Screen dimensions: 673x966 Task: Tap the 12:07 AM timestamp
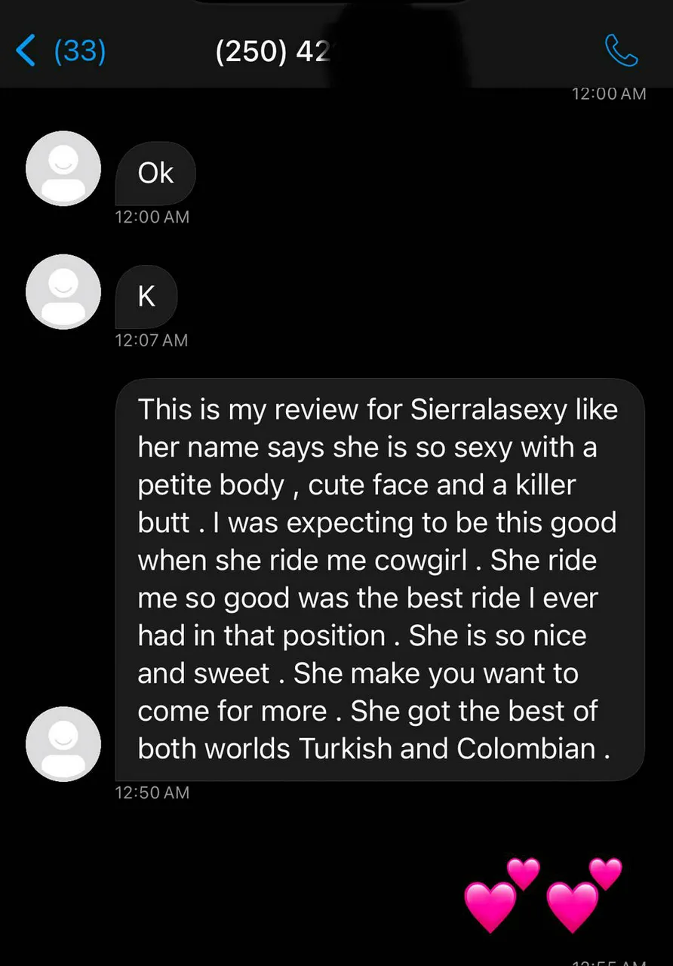tap(151, 340)
